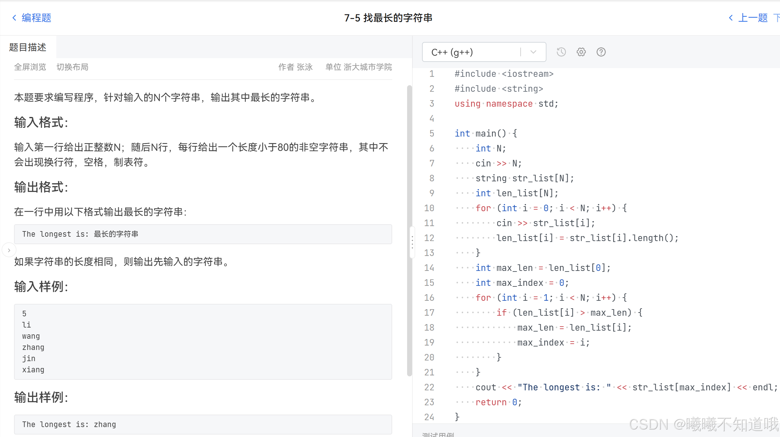Open the submission history clock icon
The height and width of the screenshot is (437, 780).
pyautogui.click(x=561, y=52)
